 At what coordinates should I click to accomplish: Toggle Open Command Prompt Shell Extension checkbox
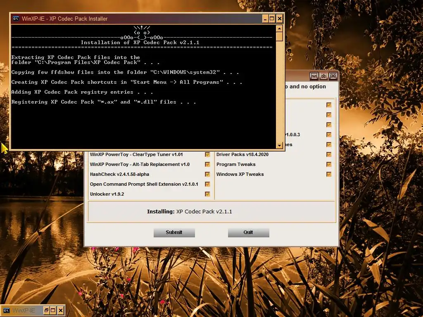point(207,184)
